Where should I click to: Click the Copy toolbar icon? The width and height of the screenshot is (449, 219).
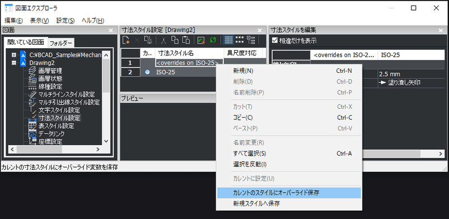click(175, 40)
